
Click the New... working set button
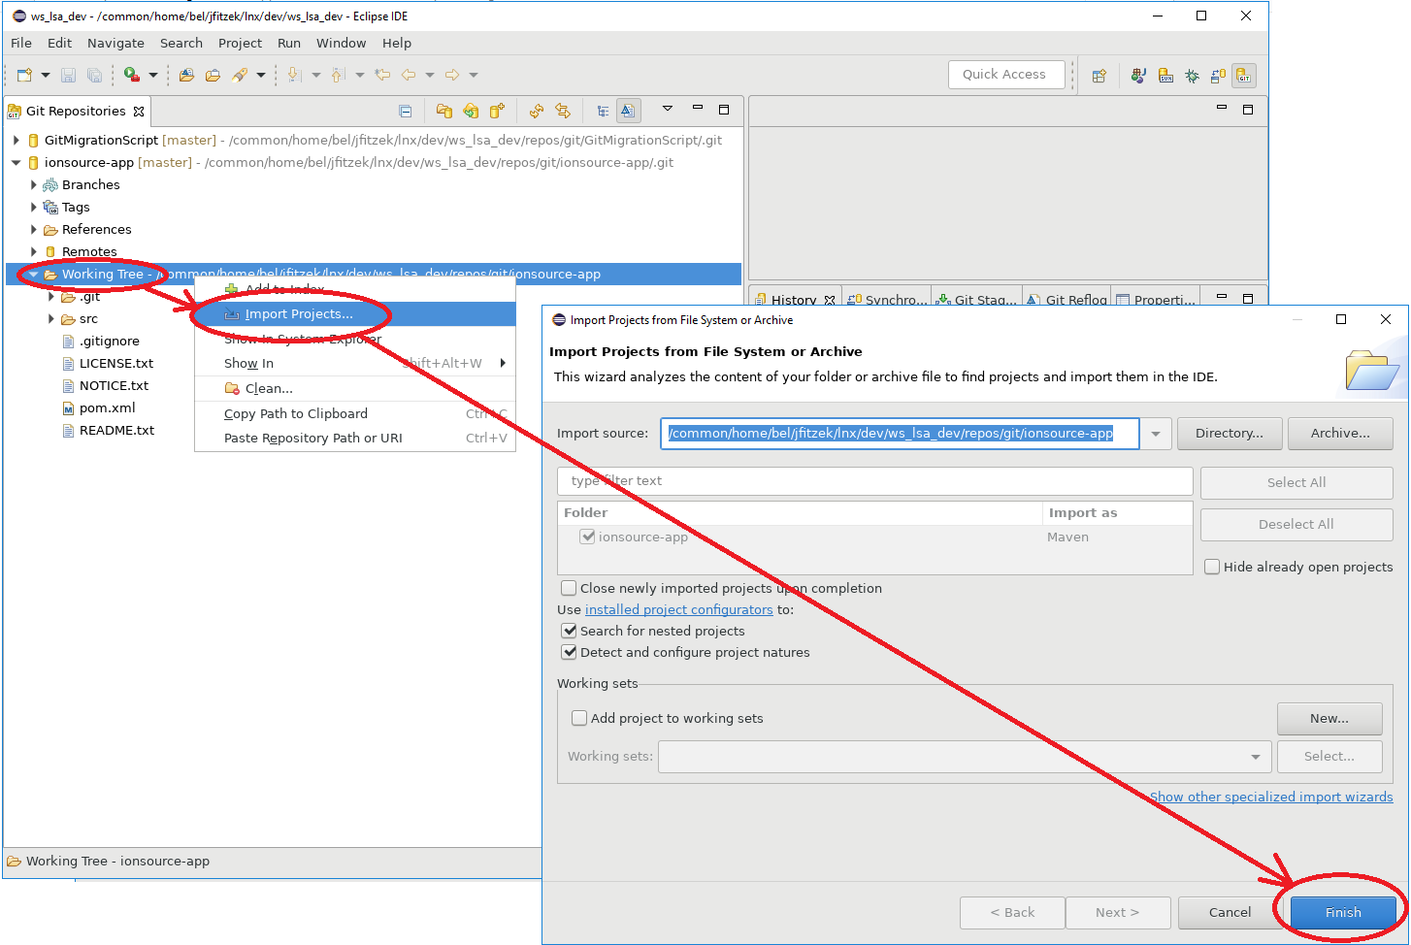[1329, 719]
